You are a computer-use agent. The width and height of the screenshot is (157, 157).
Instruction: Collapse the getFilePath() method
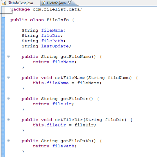(9, 141)
